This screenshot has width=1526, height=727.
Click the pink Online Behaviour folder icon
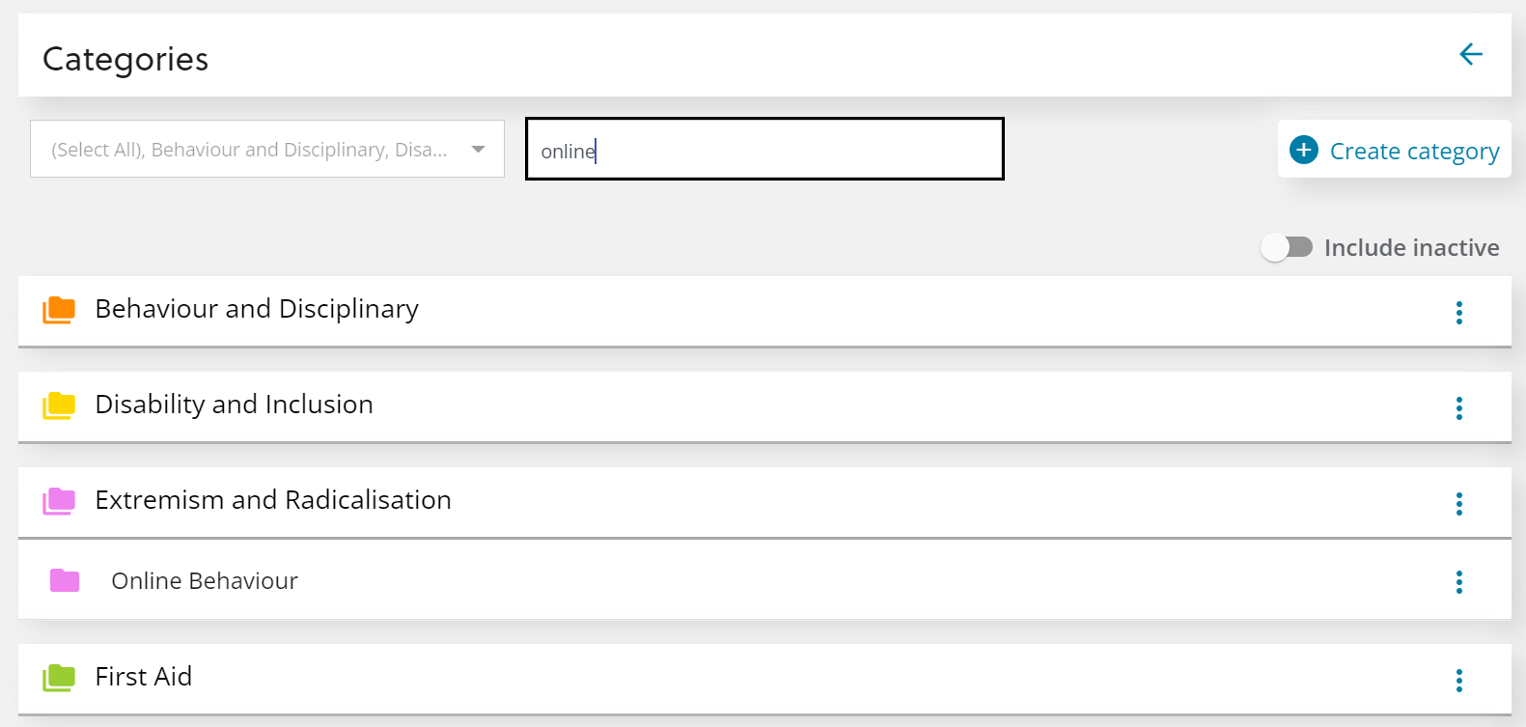pos(65,580)
